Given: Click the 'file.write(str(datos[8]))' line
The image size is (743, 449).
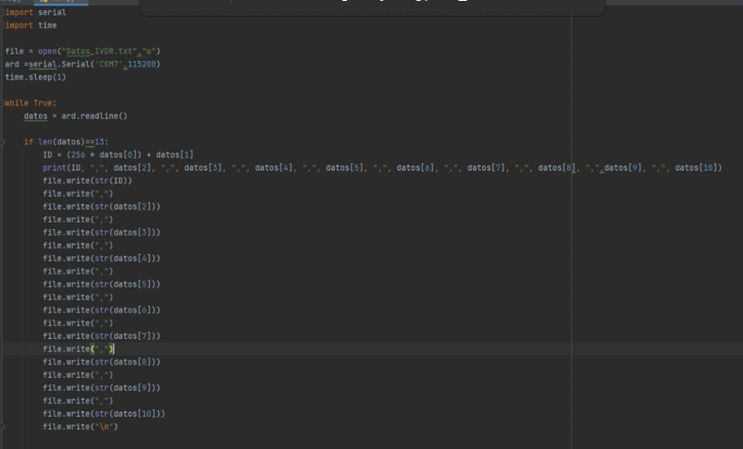Looking at the screenshot, I should click(x=102, y=362).
